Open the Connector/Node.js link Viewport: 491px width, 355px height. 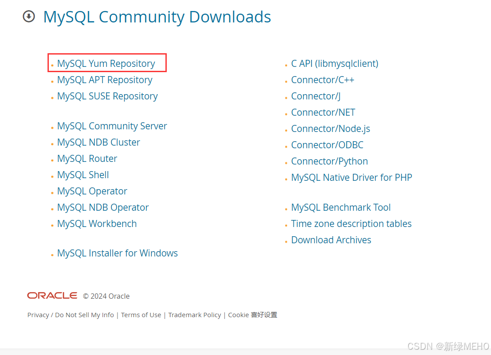point(331,128)
